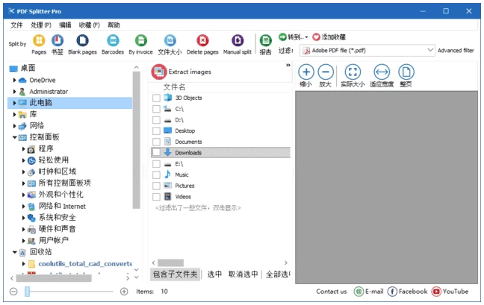
Task: Click the thumbnail size slider handle
Action: [x=27, y=292]
